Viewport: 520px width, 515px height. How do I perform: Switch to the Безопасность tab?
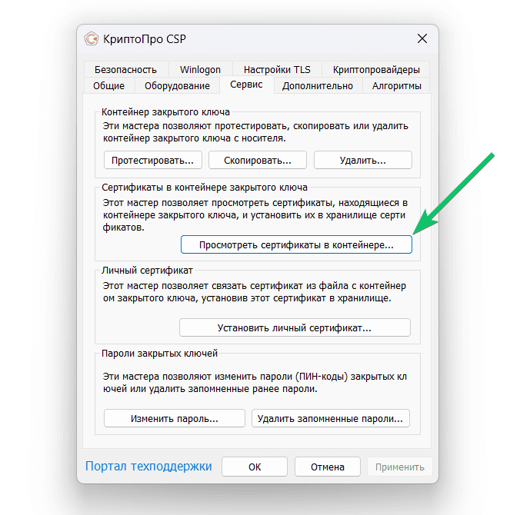125,70
